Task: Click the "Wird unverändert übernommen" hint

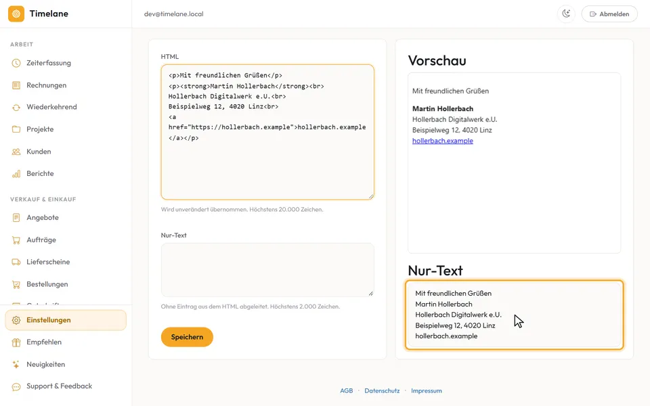Action: pos(242,210)
